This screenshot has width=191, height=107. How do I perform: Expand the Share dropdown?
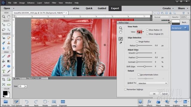[187, 8]
